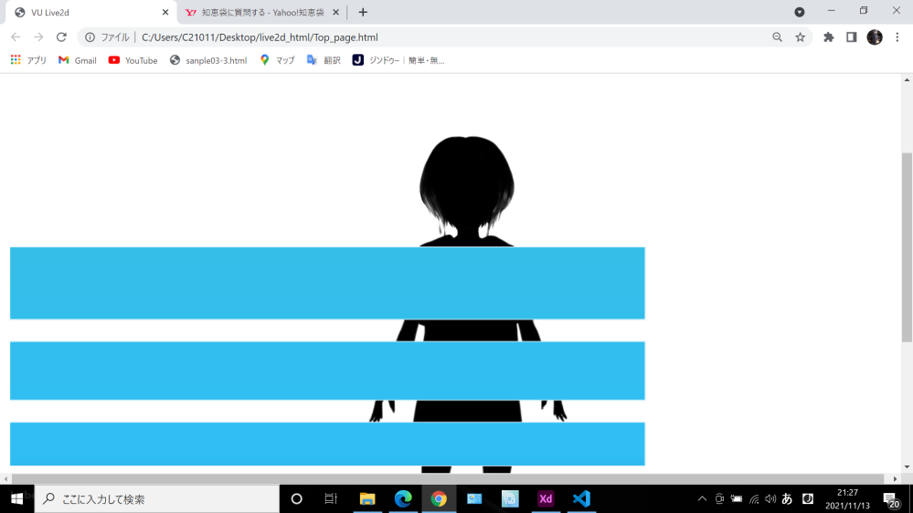Click the first blue banner bar
Screen dimensions: 913x513
[327, 283]
